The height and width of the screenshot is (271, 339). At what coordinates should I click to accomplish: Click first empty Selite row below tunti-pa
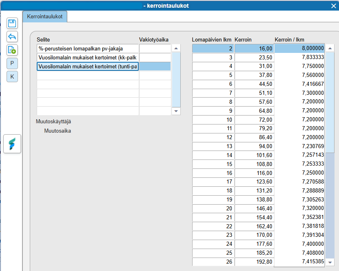tap(88, 75)
